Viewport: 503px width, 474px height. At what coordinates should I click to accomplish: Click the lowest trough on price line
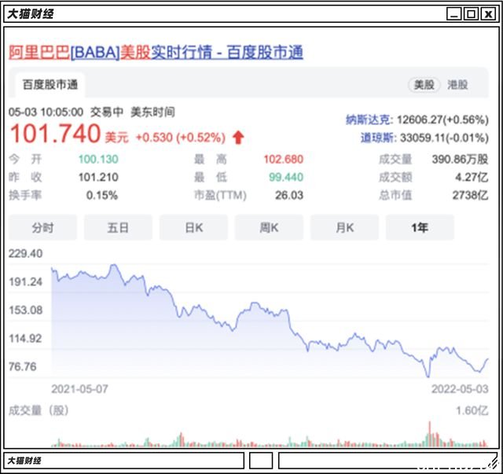coord(428,376)
